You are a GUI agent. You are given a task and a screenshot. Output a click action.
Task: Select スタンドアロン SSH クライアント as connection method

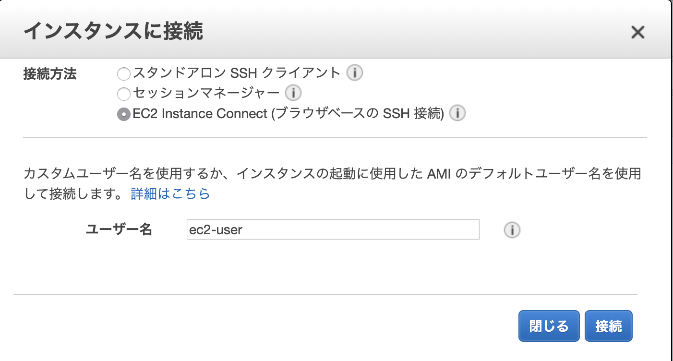pos(123,73)
